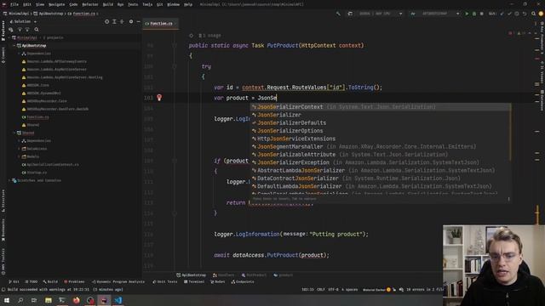Click the 4 spaces indent indicator
This screenshot has width=545, height=306.
[x=349, y=289]
